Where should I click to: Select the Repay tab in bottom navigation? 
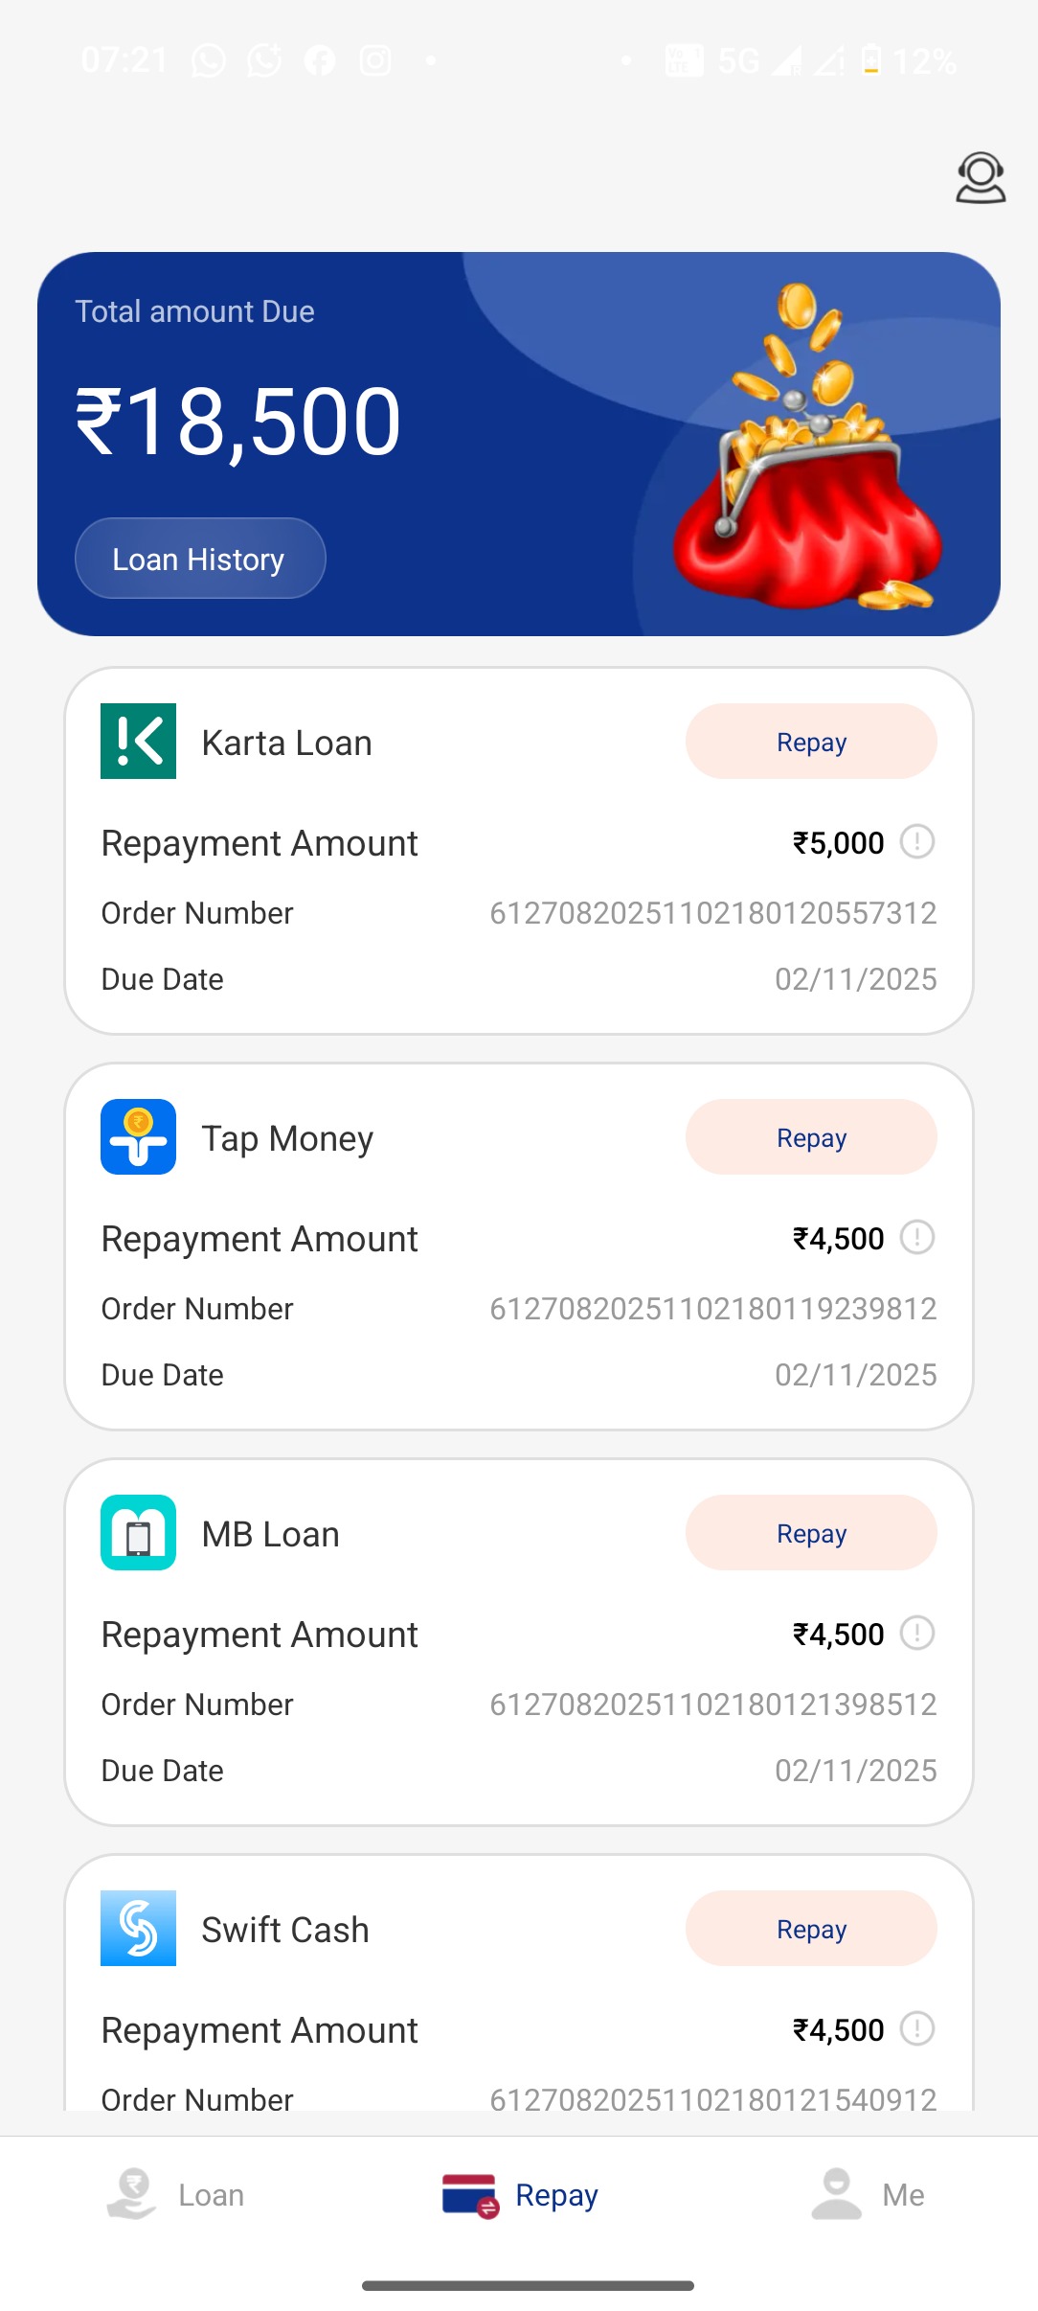click(521, 2194)
